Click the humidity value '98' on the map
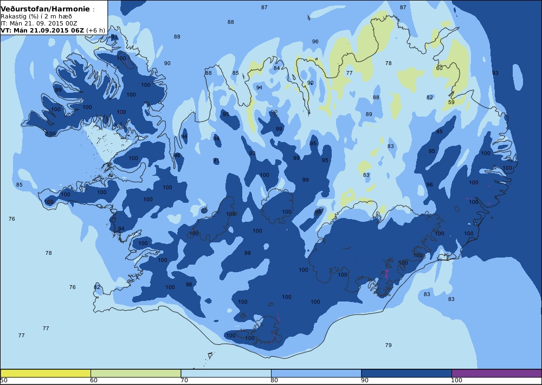The height and width of the screenshot is (385, 542). (x=318, y=211)
